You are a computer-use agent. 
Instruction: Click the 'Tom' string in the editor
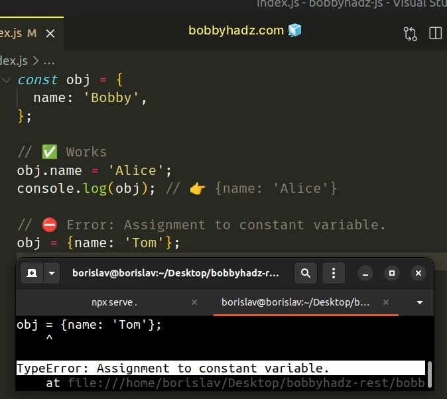[x=145, y=243]
